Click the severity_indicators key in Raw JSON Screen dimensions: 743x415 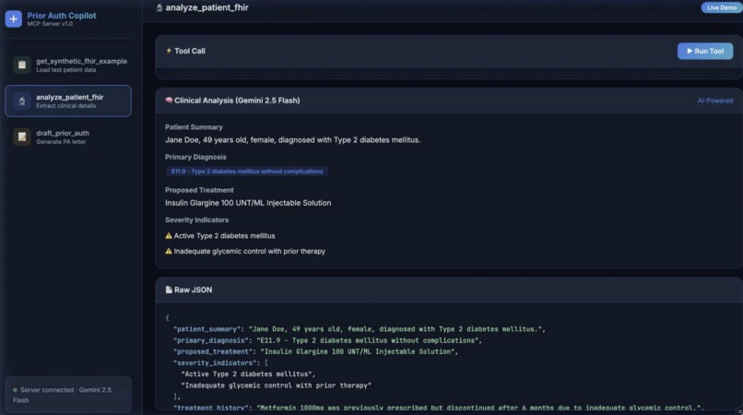[x=215, y=362]
